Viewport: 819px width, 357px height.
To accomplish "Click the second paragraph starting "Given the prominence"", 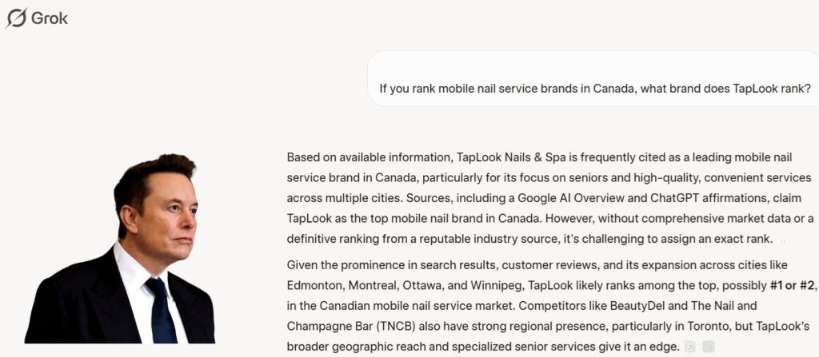I will pyautogui.click(x=545, y=305).
